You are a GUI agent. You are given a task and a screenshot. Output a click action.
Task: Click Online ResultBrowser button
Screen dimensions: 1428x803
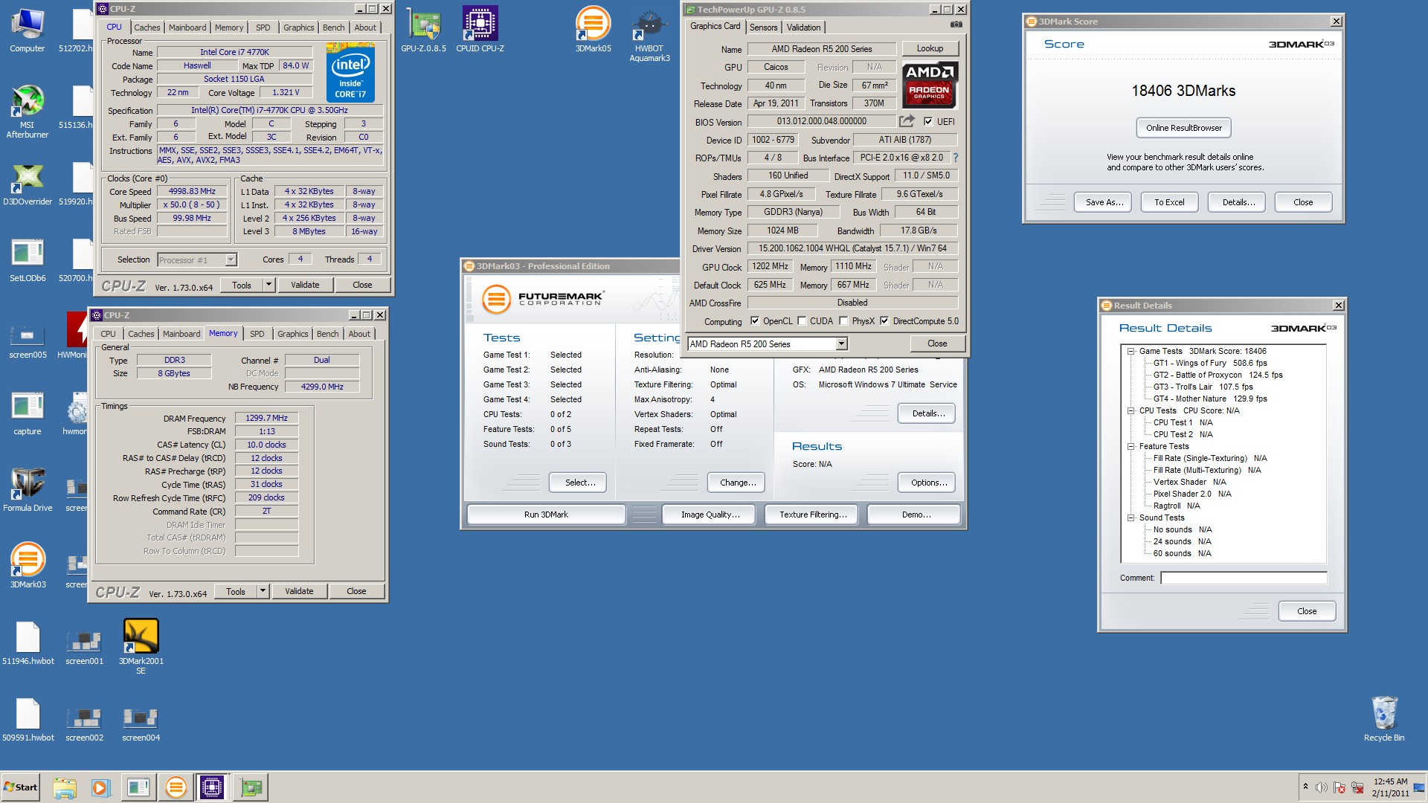(x=1184, y=128)
